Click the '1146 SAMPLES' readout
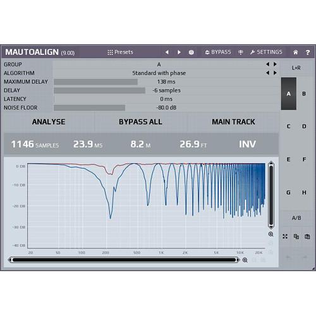The image size is (316, 316). point(35,144)
